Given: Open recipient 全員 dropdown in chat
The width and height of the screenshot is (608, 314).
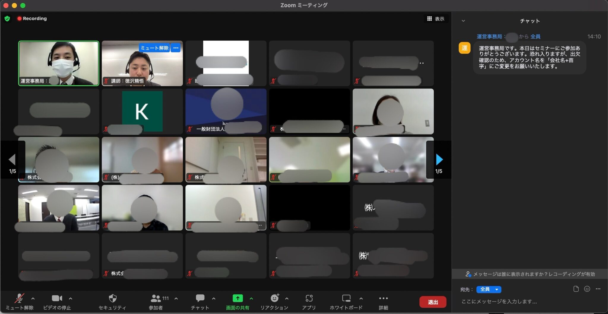Looking at the screenshot, I should click(x=489, y=289).
